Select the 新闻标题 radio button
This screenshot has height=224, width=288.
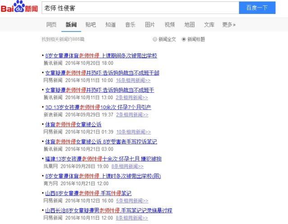[184, 39]
